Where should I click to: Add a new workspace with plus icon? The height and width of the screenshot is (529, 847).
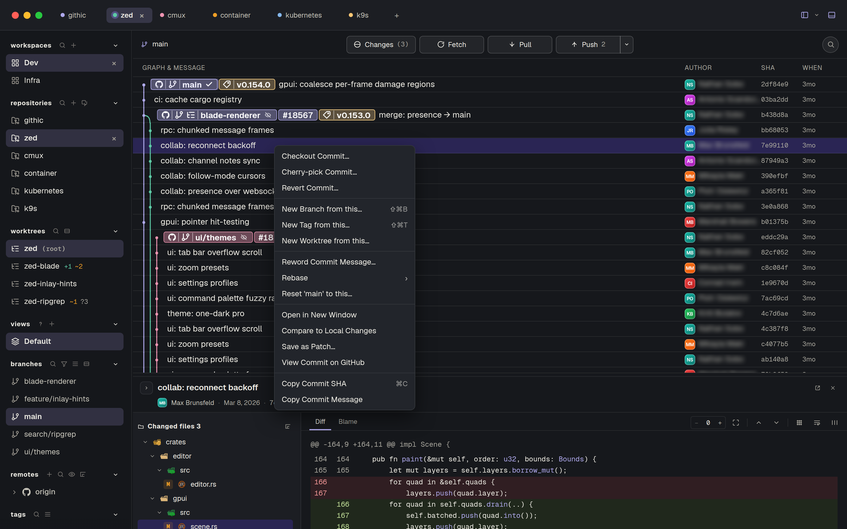click(x=74, y=45)
